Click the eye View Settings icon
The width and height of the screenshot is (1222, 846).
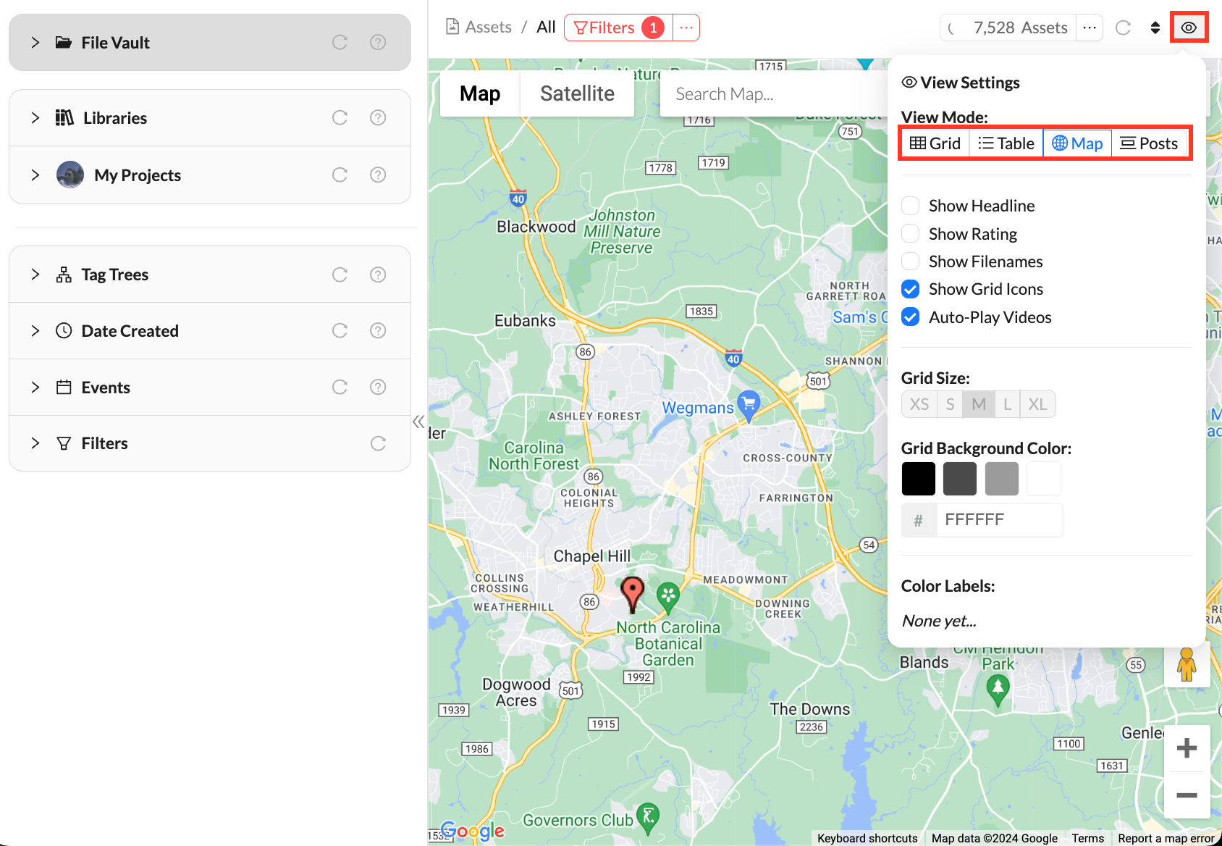coord(1189,28)
